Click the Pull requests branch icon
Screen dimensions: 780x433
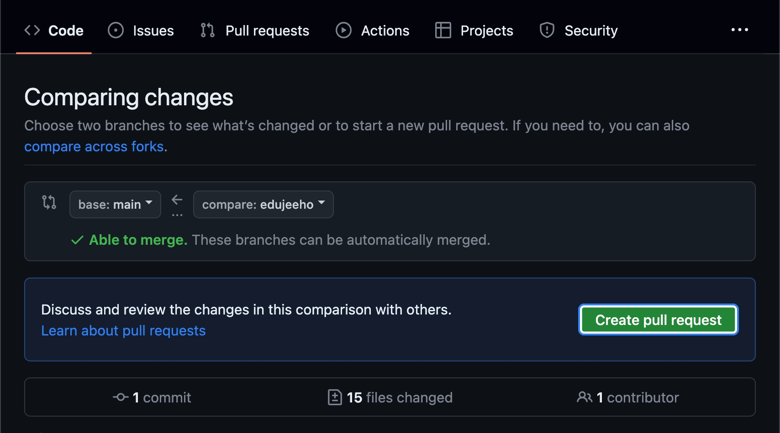pos(207,31)
